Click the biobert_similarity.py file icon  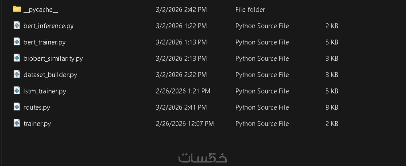point(17,58)
